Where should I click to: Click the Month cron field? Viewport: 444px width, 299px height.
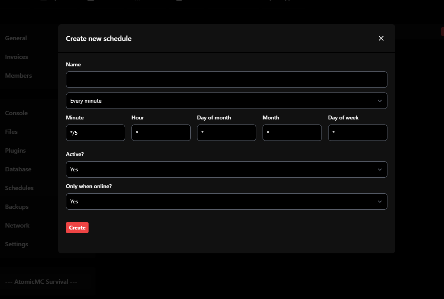(x=292, y=133)
